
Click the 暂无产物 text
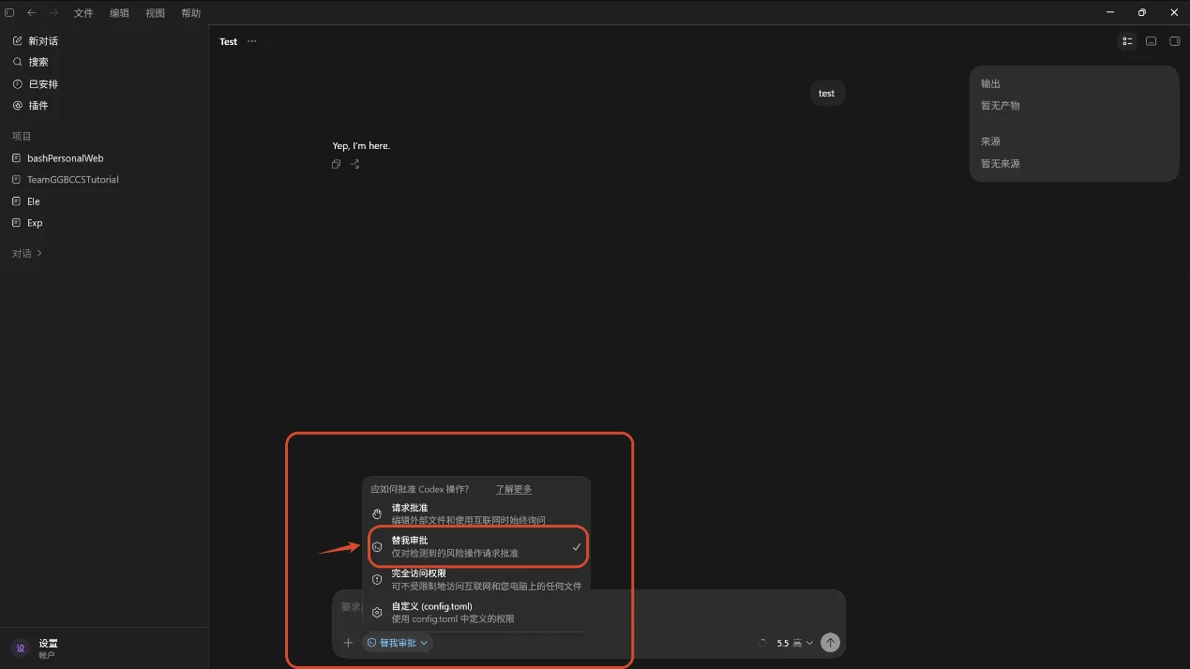coord(1000,106)
